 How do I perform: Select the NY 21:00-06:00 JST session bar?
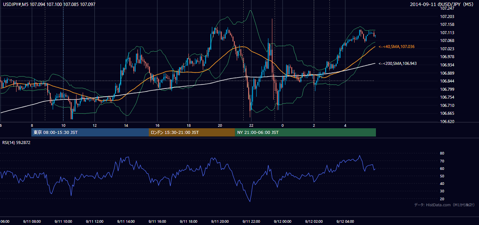click(x=305, y=132)
